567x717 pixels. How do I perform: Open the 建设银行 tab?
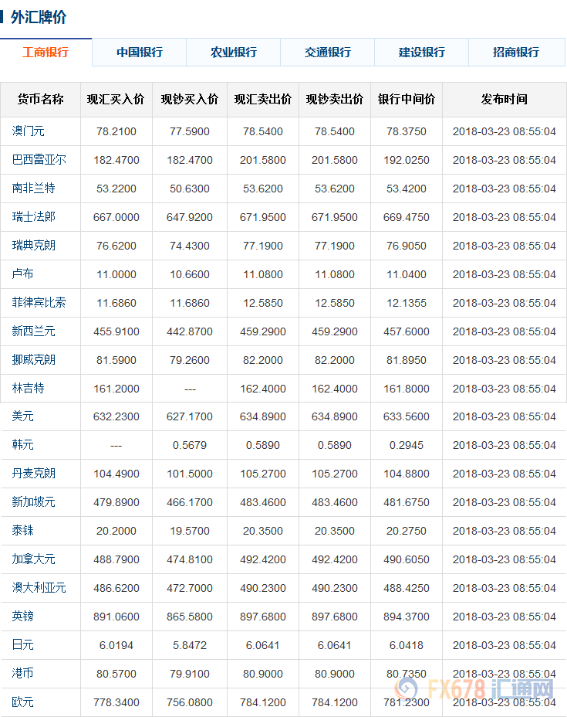[421, 52]
